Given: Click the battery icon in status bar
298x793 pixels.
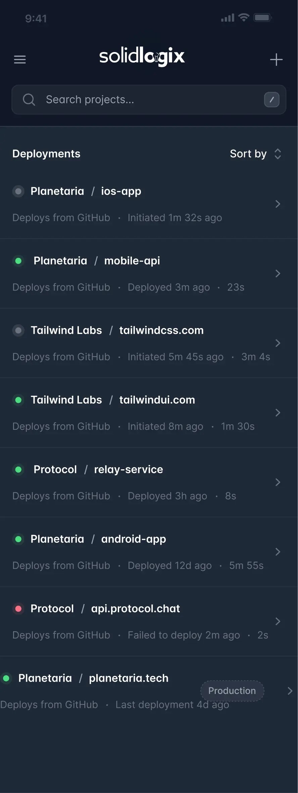Looking at the screenshot, I should pyautogui.click(x=262, y=18).
